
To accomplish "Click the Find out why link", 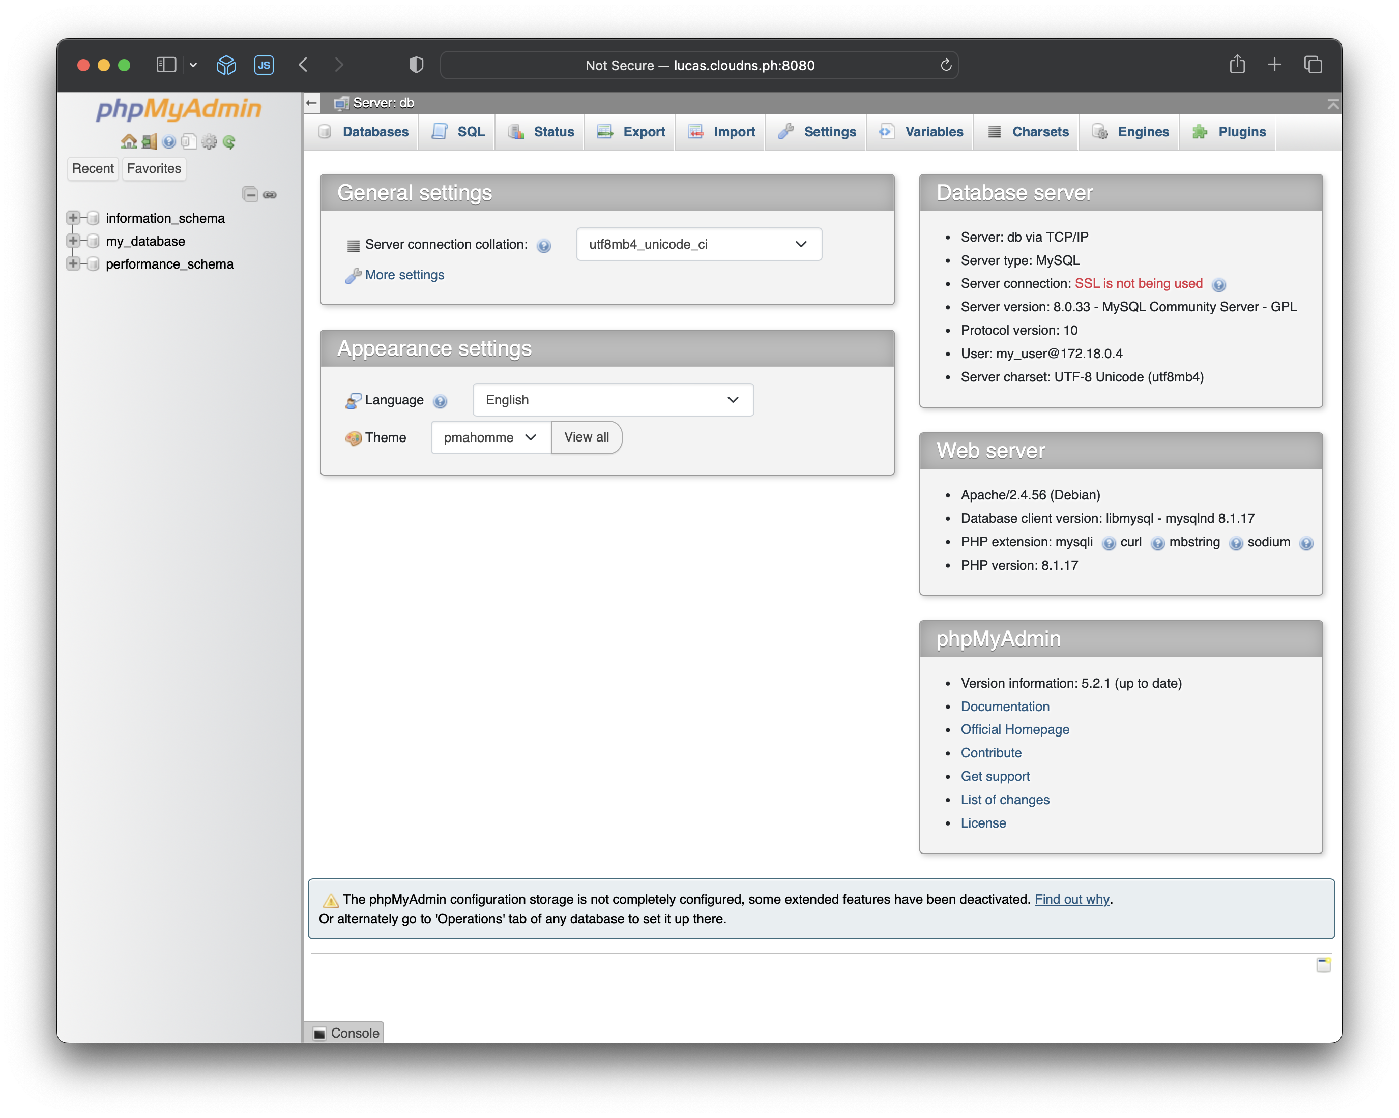I will coord(1071,899).
